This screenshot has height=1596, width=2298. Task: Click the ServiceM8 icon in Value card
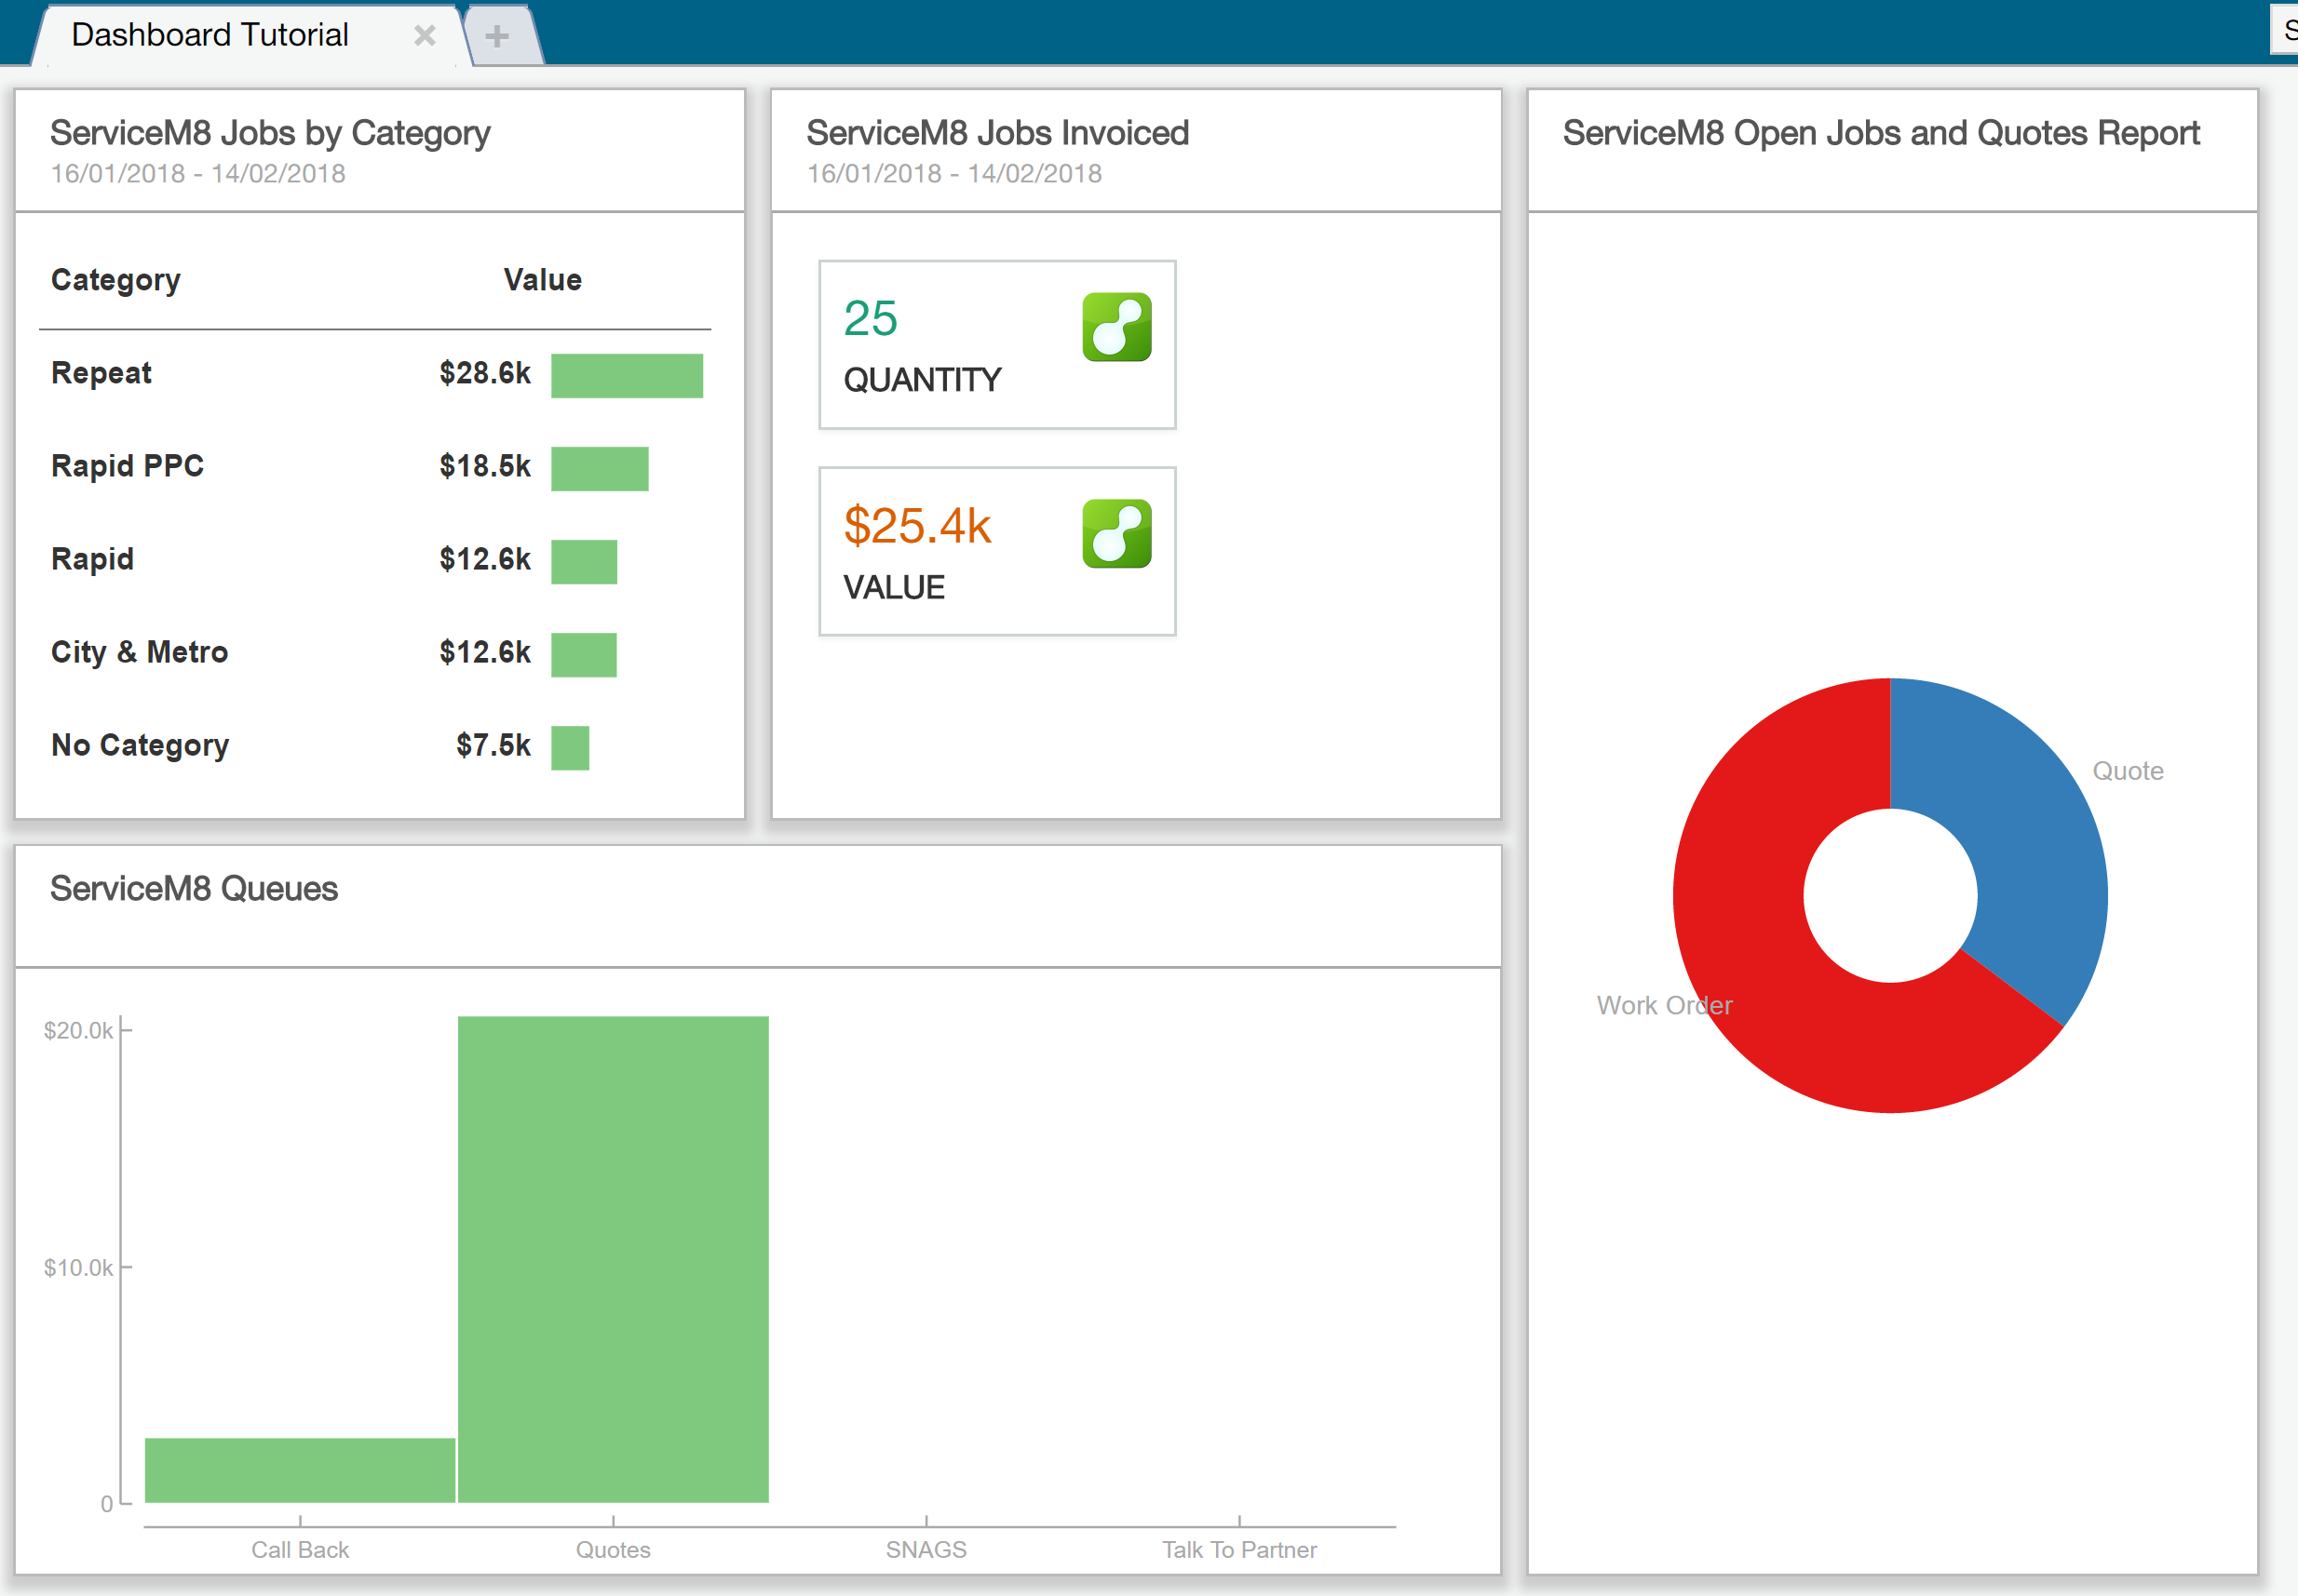pos(1115,534)
